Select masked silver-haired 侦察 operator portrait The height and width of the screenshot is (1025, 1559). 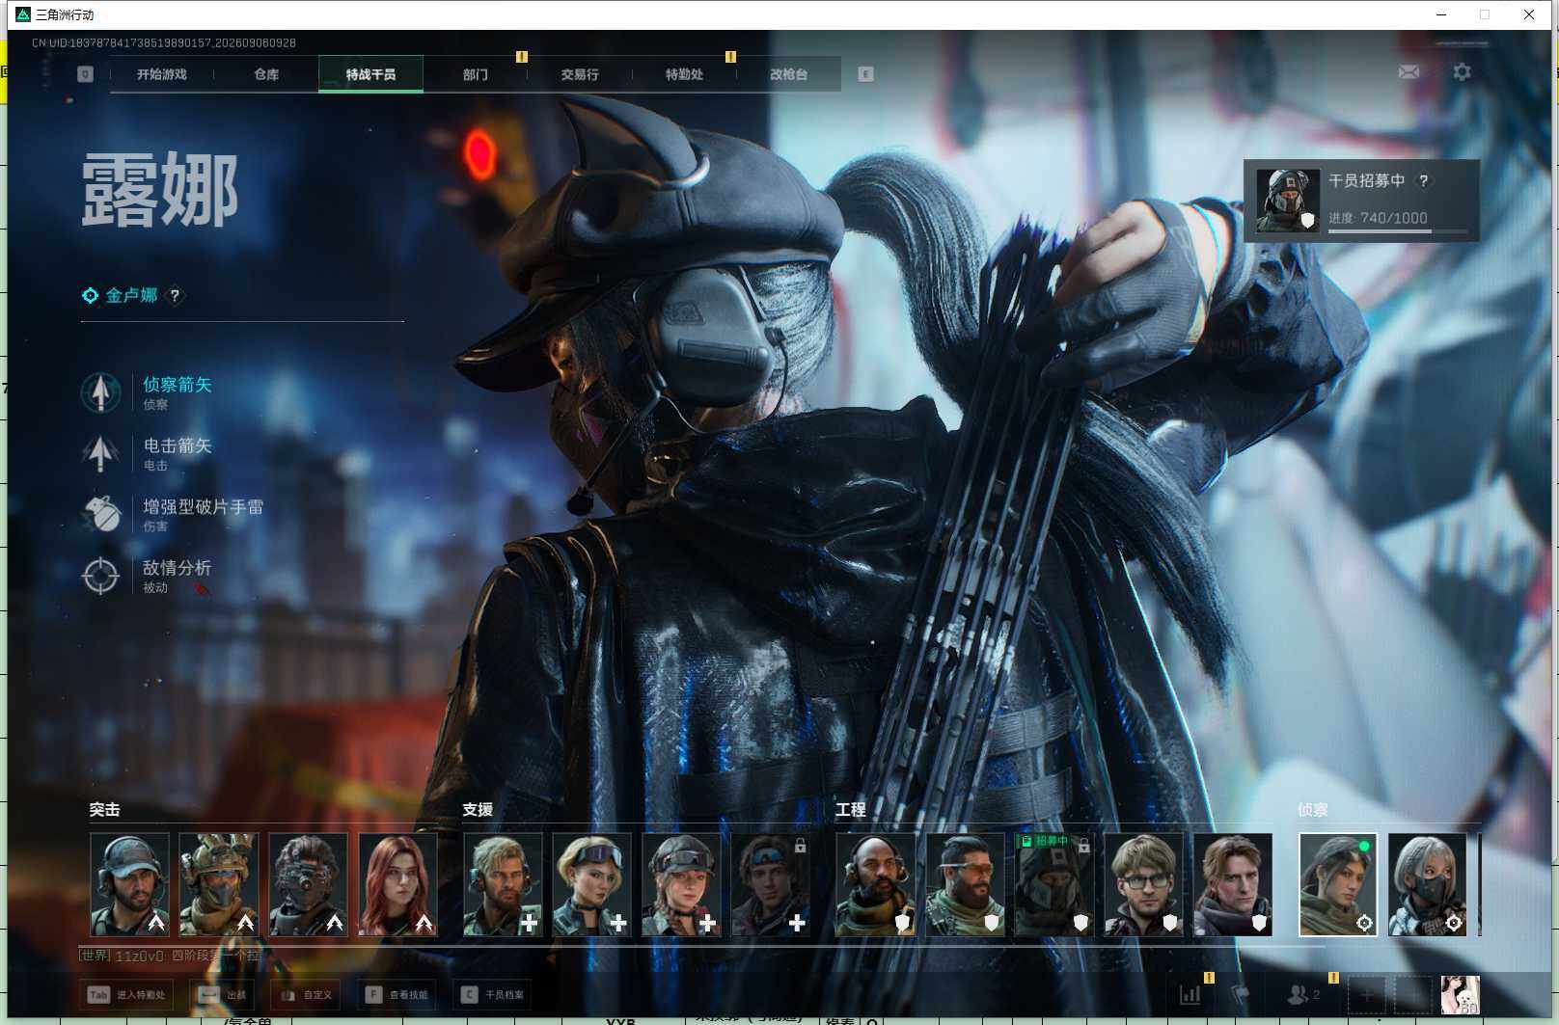tap(1428, 884)
